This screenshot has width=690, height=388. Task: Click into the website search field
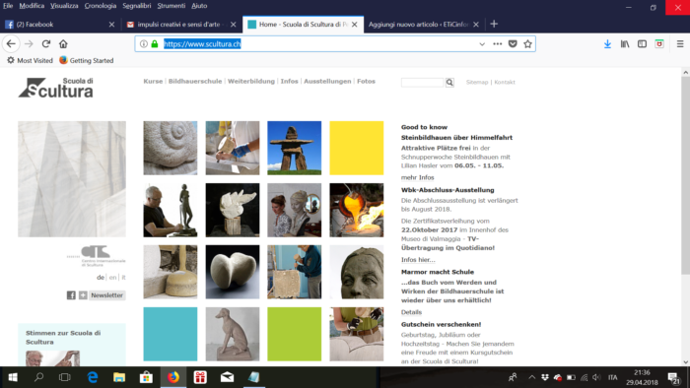tap(423, 82)
